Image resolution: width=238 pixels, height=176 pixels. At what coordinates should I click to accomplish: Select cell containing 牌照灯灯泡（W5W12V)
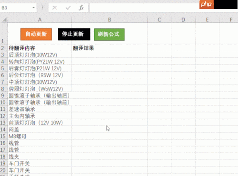pos(40,89)
